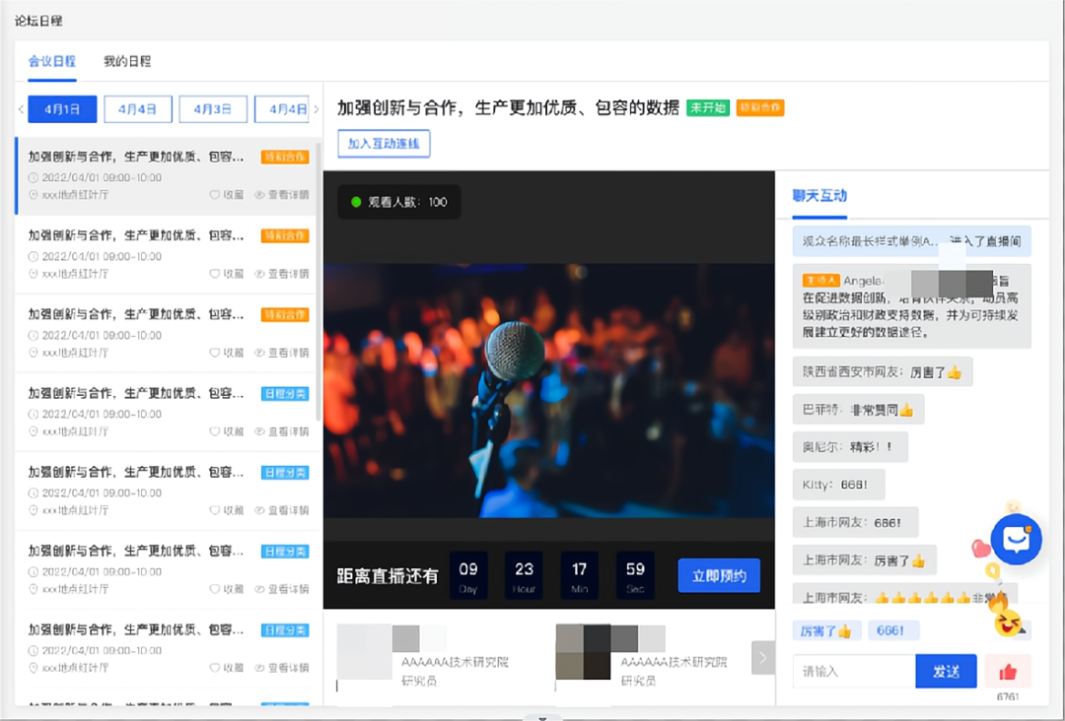Open the floating blue chat assistant icon
The image size is (1065, 721).
[x=1016, y=539]
